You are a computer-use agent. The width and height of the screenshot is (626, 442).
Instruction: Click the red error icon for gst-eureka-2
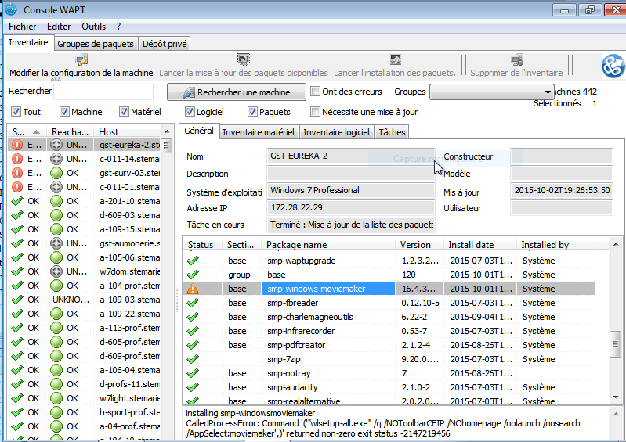17,145
